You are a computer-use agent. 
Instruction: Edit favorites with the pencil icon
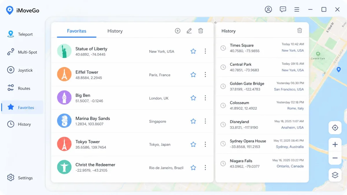(189, 31)
